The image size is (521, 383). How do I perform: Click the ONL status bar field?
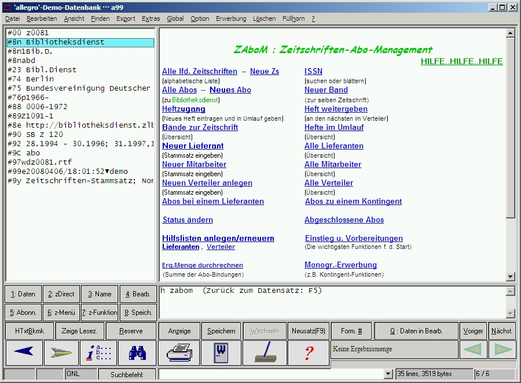(x=81, y=374)
